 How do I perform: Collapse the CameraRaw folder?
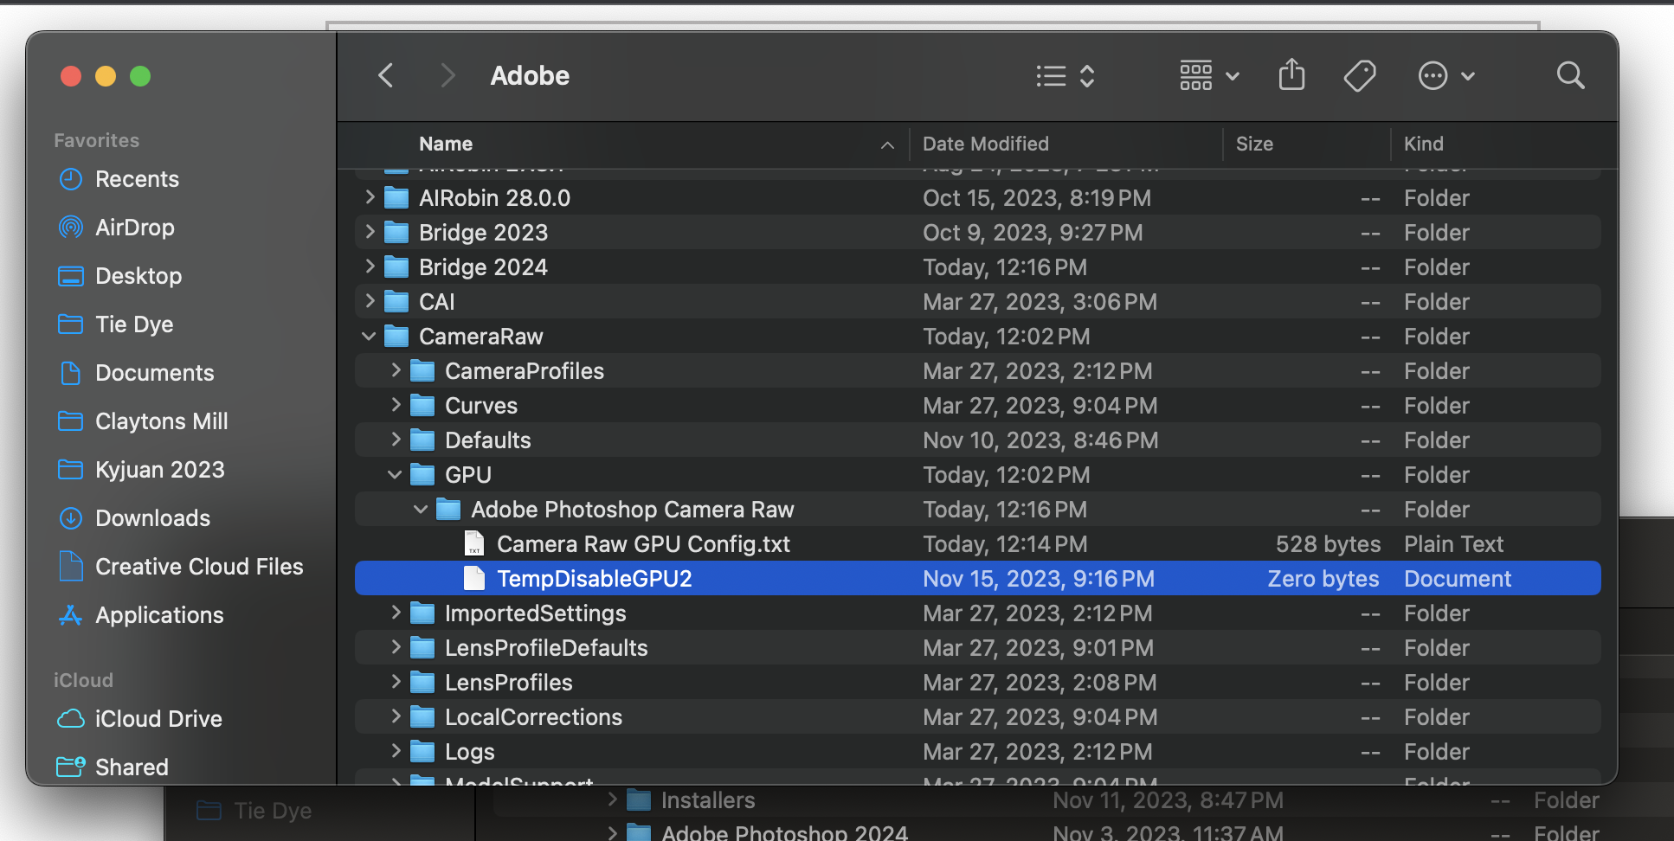(x=370, y=336)
